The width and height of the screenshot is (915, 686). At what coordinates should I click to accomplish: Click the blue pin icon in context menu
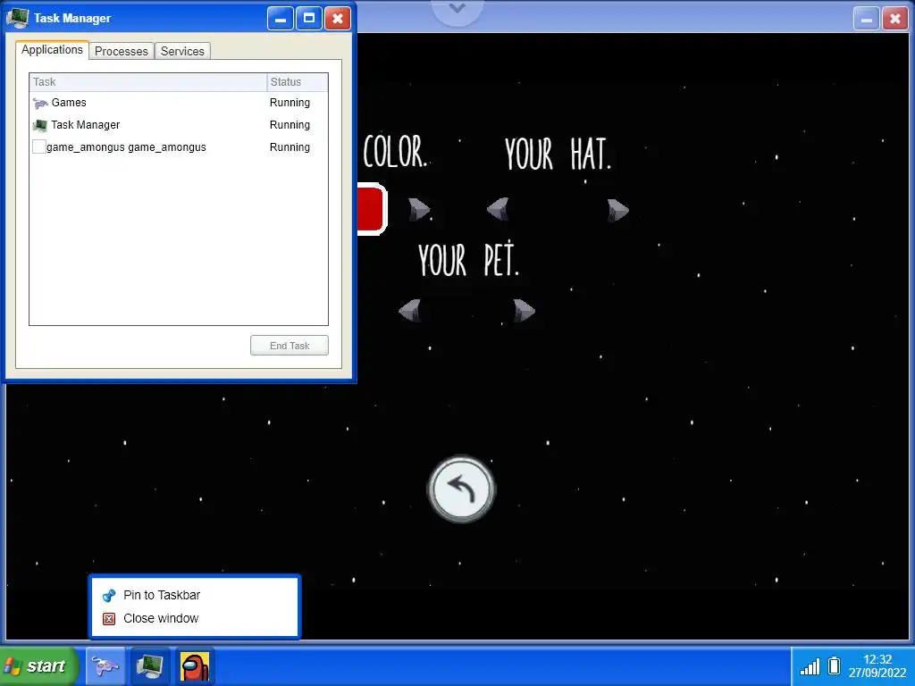coord(108,596)
